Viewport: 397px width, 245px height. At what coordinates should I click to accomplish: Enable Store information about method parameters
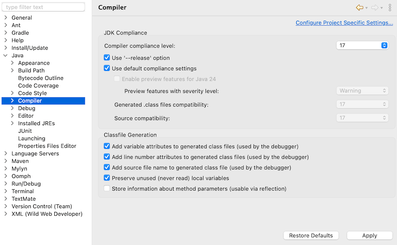(107, 189)
